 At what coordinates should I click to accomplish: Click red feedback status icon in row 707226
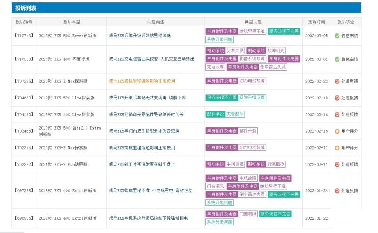tap(337, 81)
